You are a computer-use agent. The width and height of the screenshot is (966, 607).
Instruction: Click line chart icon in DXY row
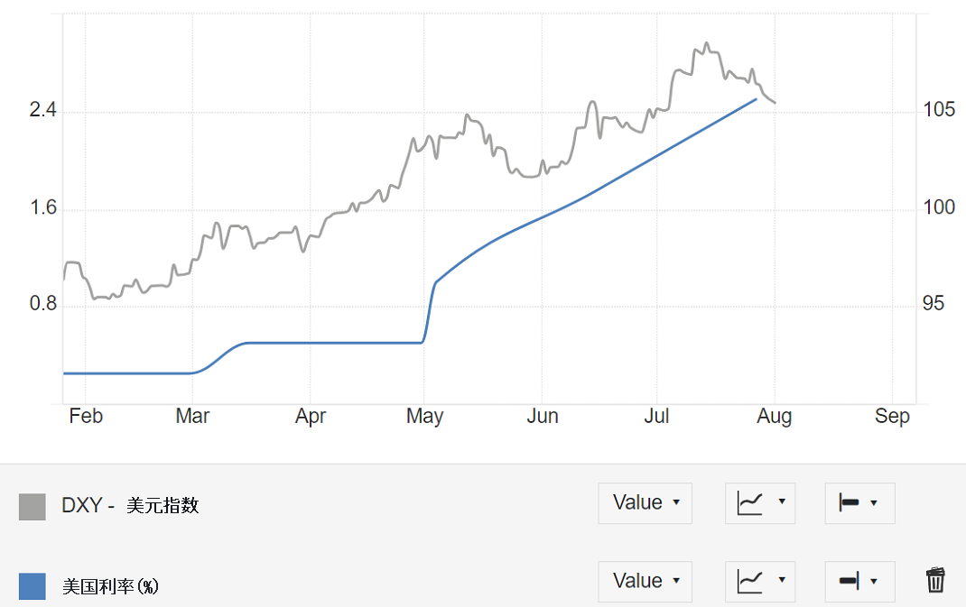click(x=749, y=503)
